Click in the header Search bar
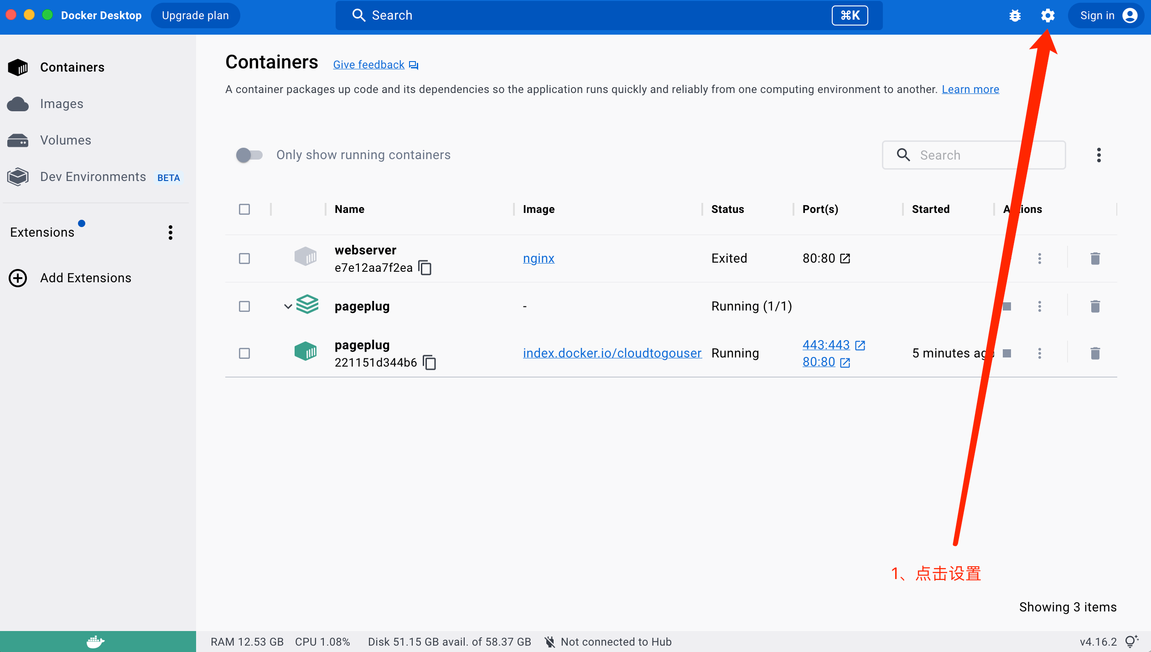Viewport: 1151px width, 652px height. tap(609, 16)
